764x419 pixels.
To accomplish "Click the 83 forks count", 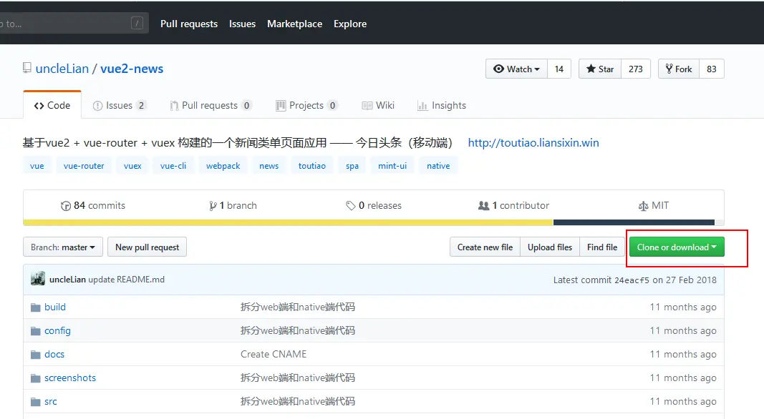I will pos(712,69).
